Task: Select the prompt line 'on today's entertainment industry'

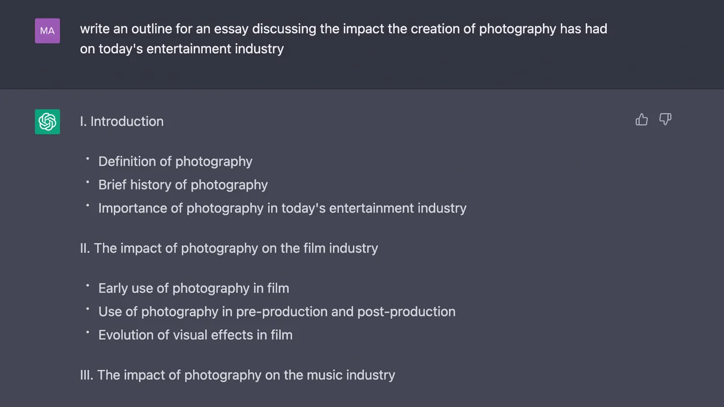Action: [x=182, y=49]
